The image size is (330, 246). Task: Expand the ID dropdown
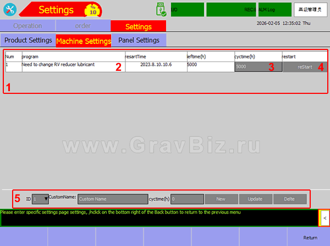41,199
